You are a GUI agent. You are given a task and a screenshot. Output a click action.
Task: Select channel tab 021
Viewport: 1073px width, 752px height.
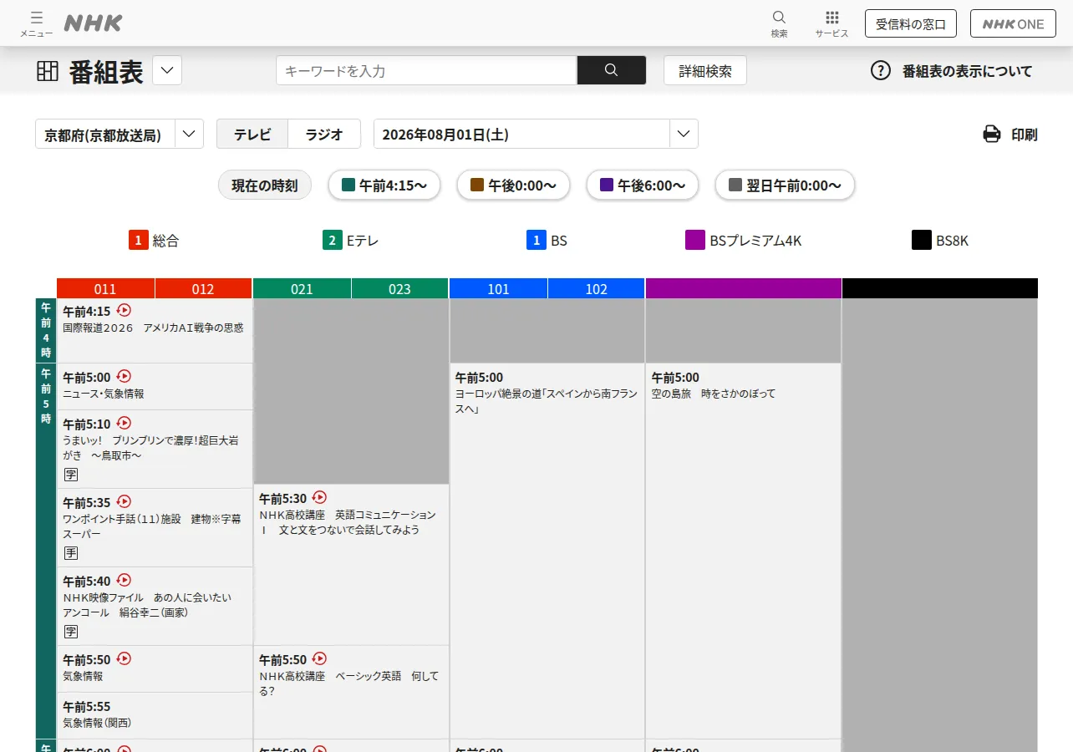(302, 289)
